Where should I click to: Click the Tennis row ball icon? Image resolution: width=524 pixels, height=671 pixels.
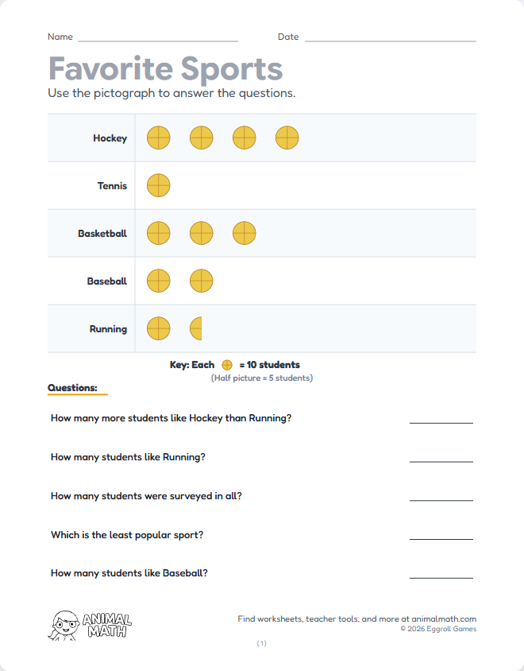159,186
